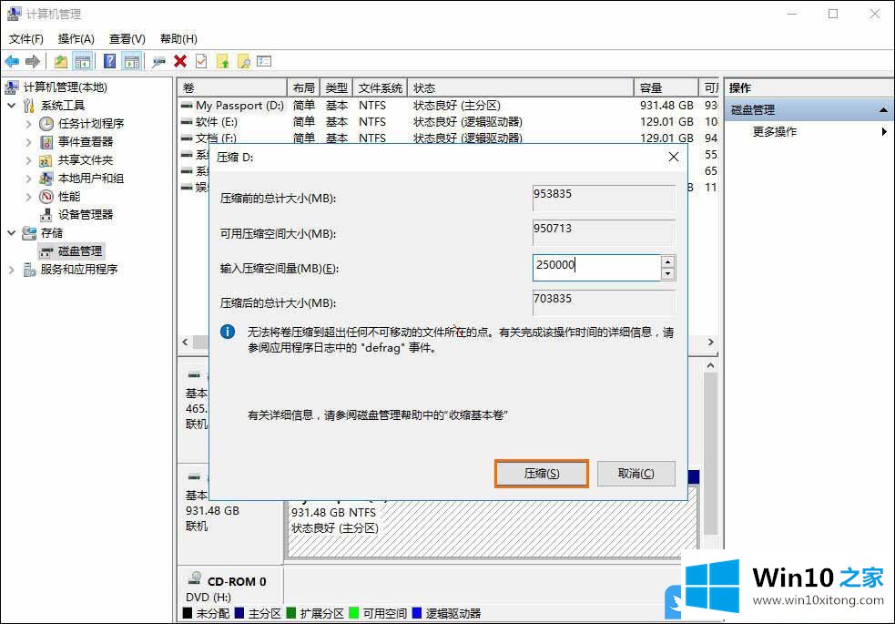Select the 931.48 GB NTFS partition block
This screenshot has width=895, height=624.
(493, 522)
